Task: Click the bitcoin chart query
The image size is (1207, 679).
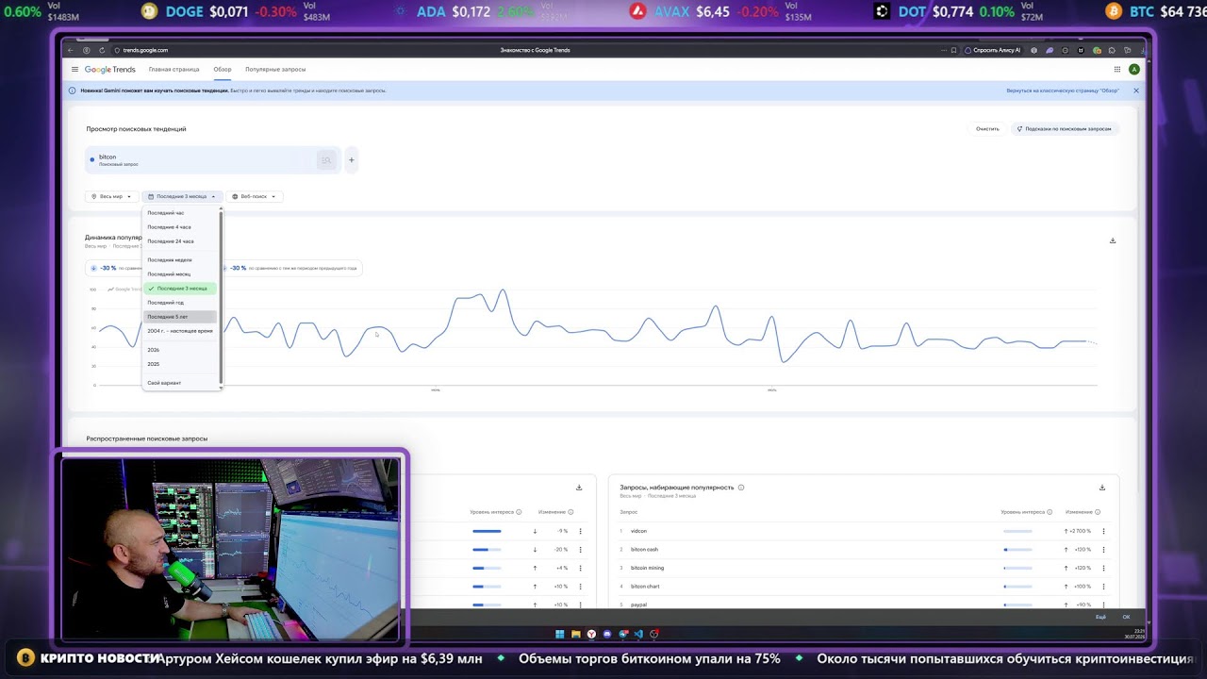Action: click(x=645, y=587)
